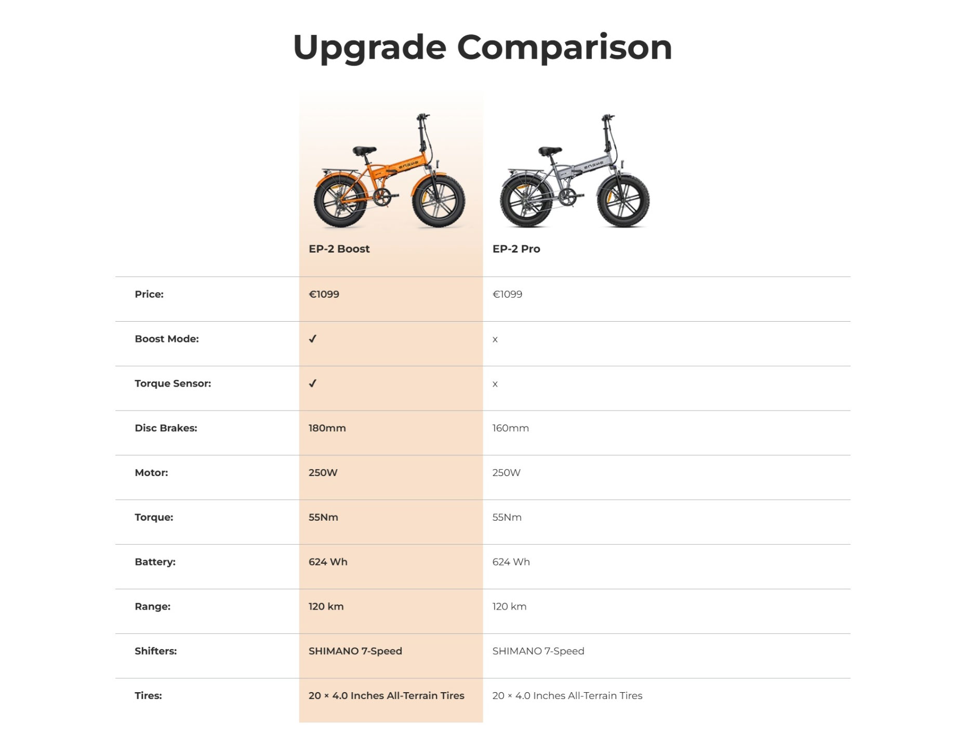Click the Tires row label

click(x=148, y=696)
